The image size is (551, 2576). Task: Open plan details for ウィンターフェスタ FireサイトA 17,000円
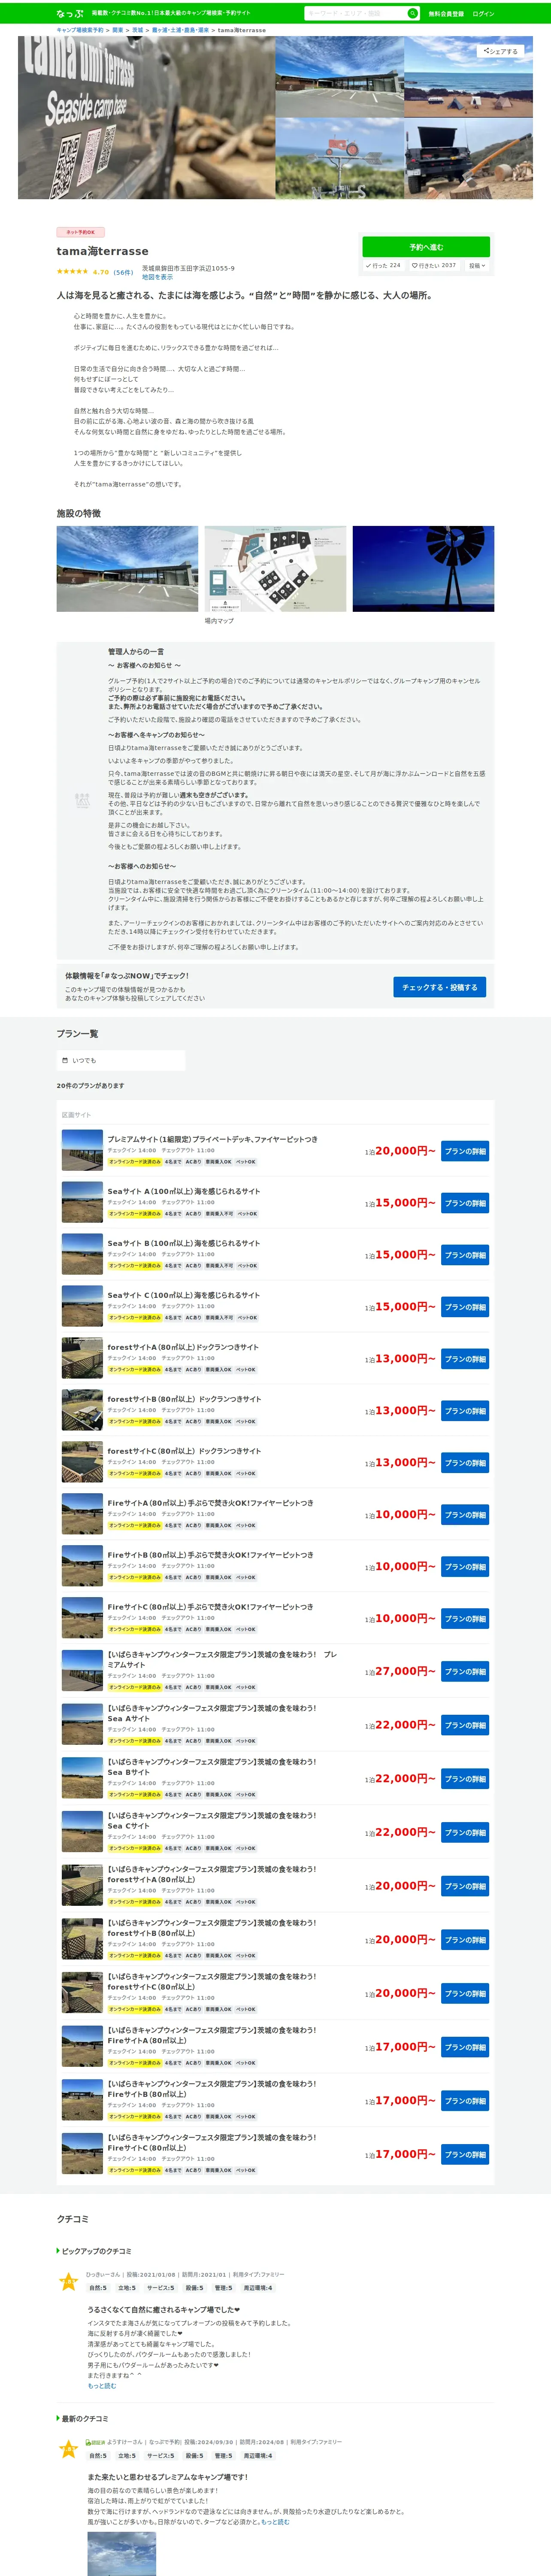click(x=465, y=2047)
